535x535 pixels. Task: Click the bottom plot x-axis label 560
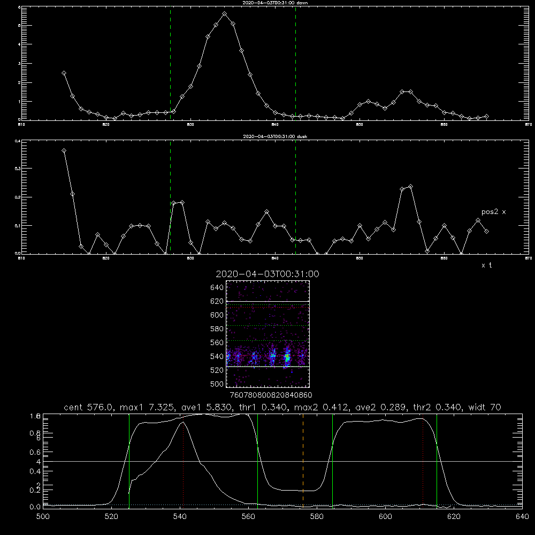click(x=248, y=517)
